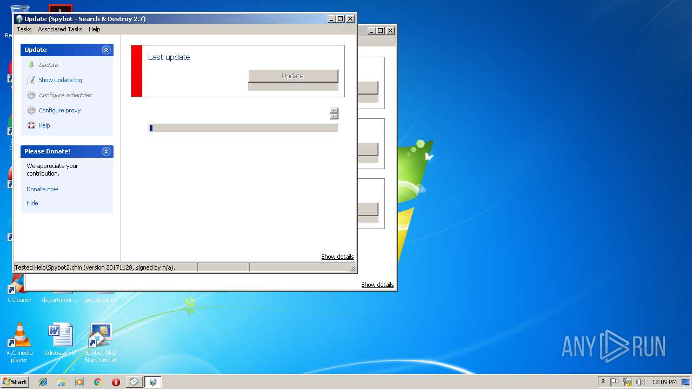692x389 pixels.
Task: Click the lifebuoy Help icon
Action: [31, 125]
